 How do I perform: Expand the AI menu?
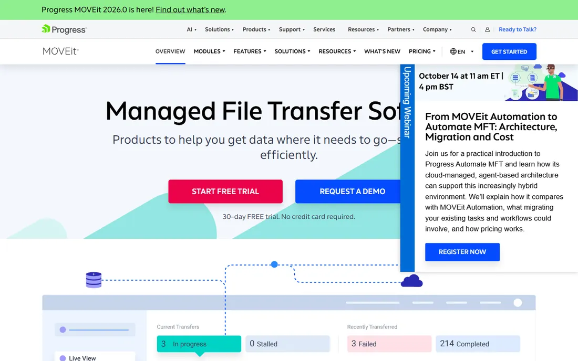[x=191, y=29]
